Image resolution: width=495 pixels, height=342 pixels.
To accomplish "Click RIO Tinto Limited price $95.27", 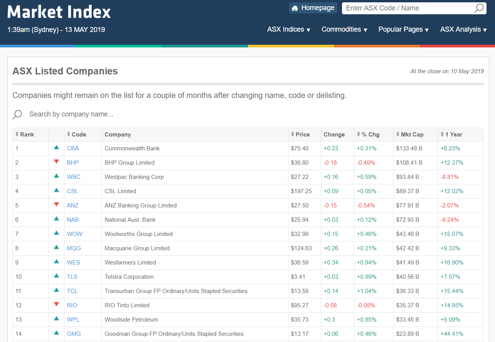I will [x=300, y=305].
